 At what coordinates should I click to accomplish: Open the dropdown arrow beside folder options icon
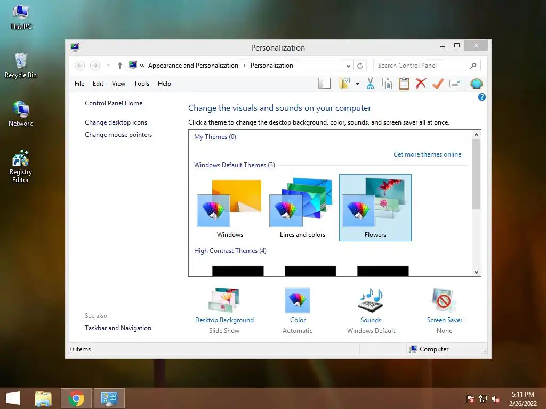[357, 84]
